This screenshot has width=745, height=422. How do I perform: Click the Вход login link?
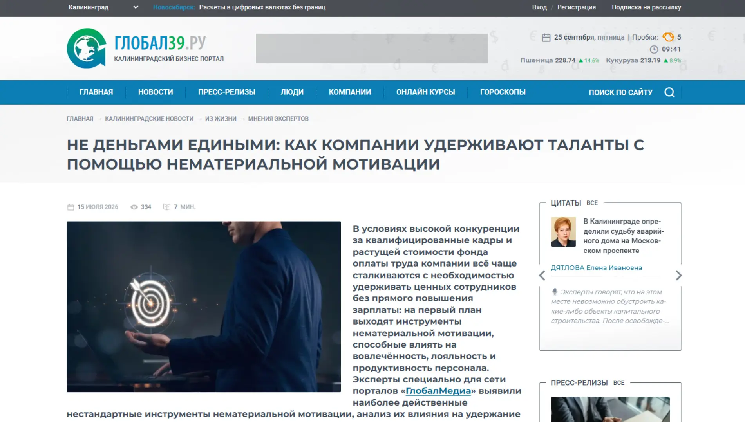point(539,7)
